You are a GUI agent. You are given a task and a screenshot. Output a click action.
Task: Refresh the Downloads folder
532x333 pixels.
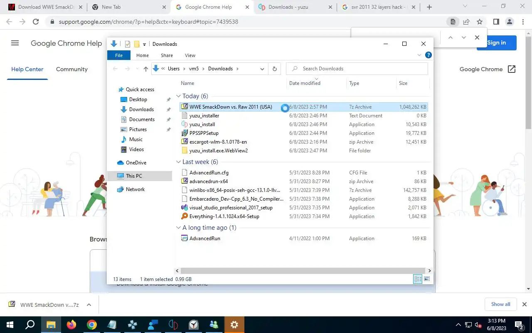point(274,69)
